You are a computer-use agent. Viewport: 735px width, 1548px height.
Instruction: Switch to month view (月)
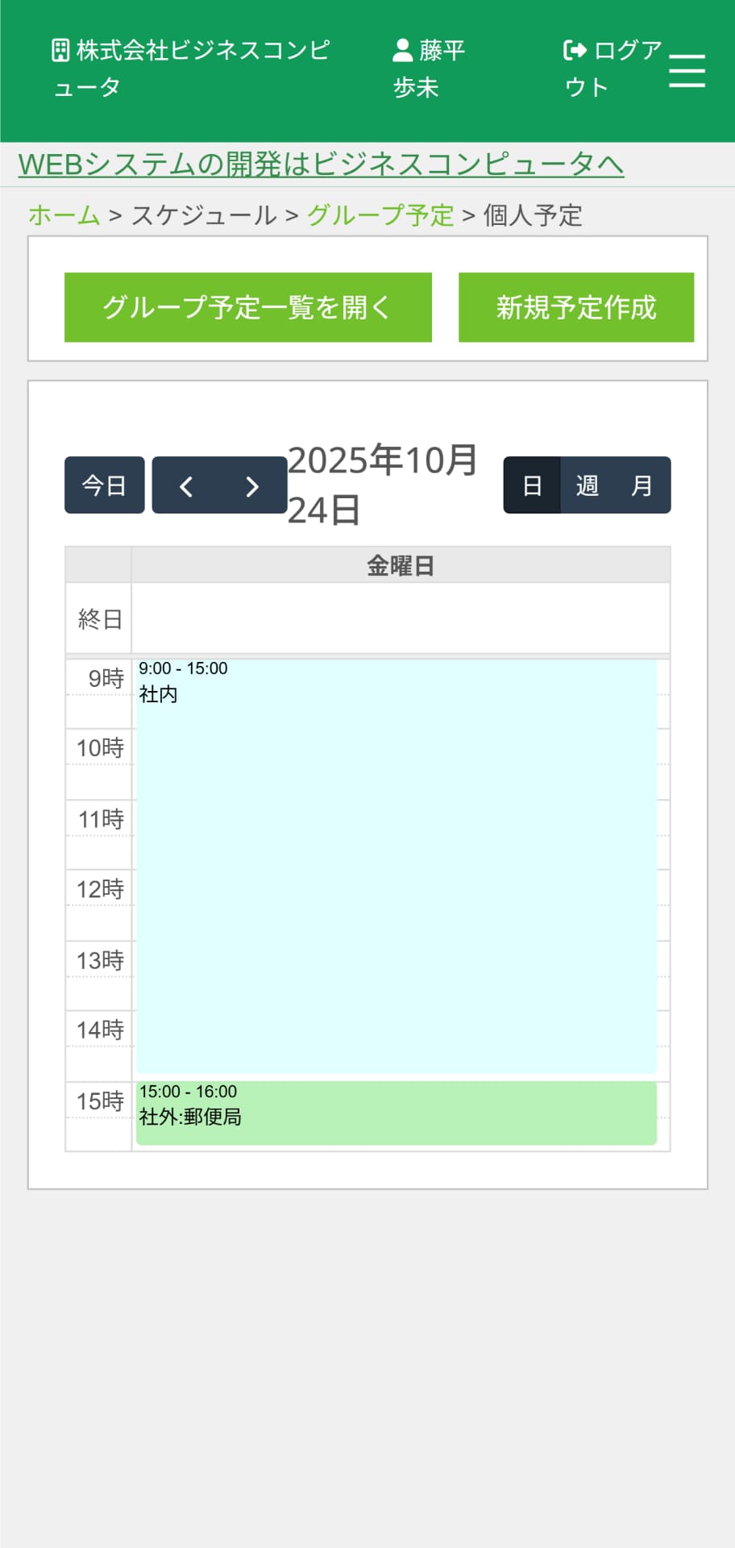click(642, 485)
